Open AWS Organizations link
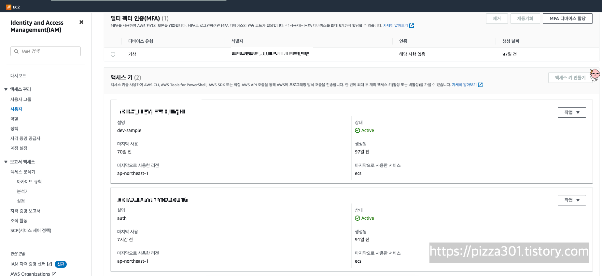Screen dimensions: 602x276 coord(30,274)
